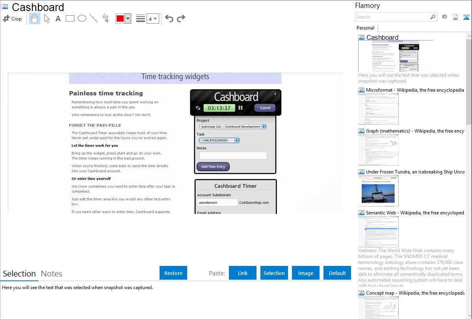The image size is (472, 319).
Task: Click the reset timer icon in widget
Action: pyautogui.click(x=198, y=108)
